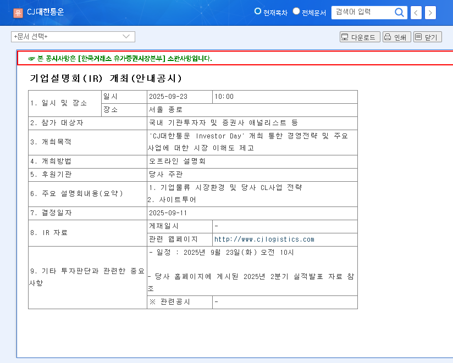Open the +문서 선택+ dropdown
Screen dimensions: 453x363
point(71,37)
